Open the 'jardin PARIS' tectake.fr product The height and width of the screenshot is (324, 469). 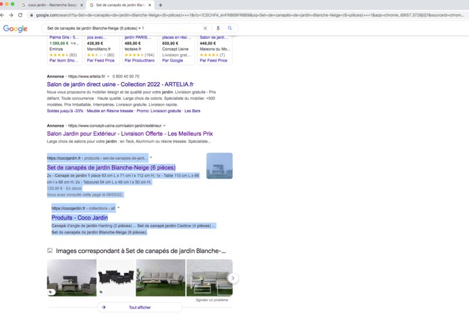[x=138, y=38]
